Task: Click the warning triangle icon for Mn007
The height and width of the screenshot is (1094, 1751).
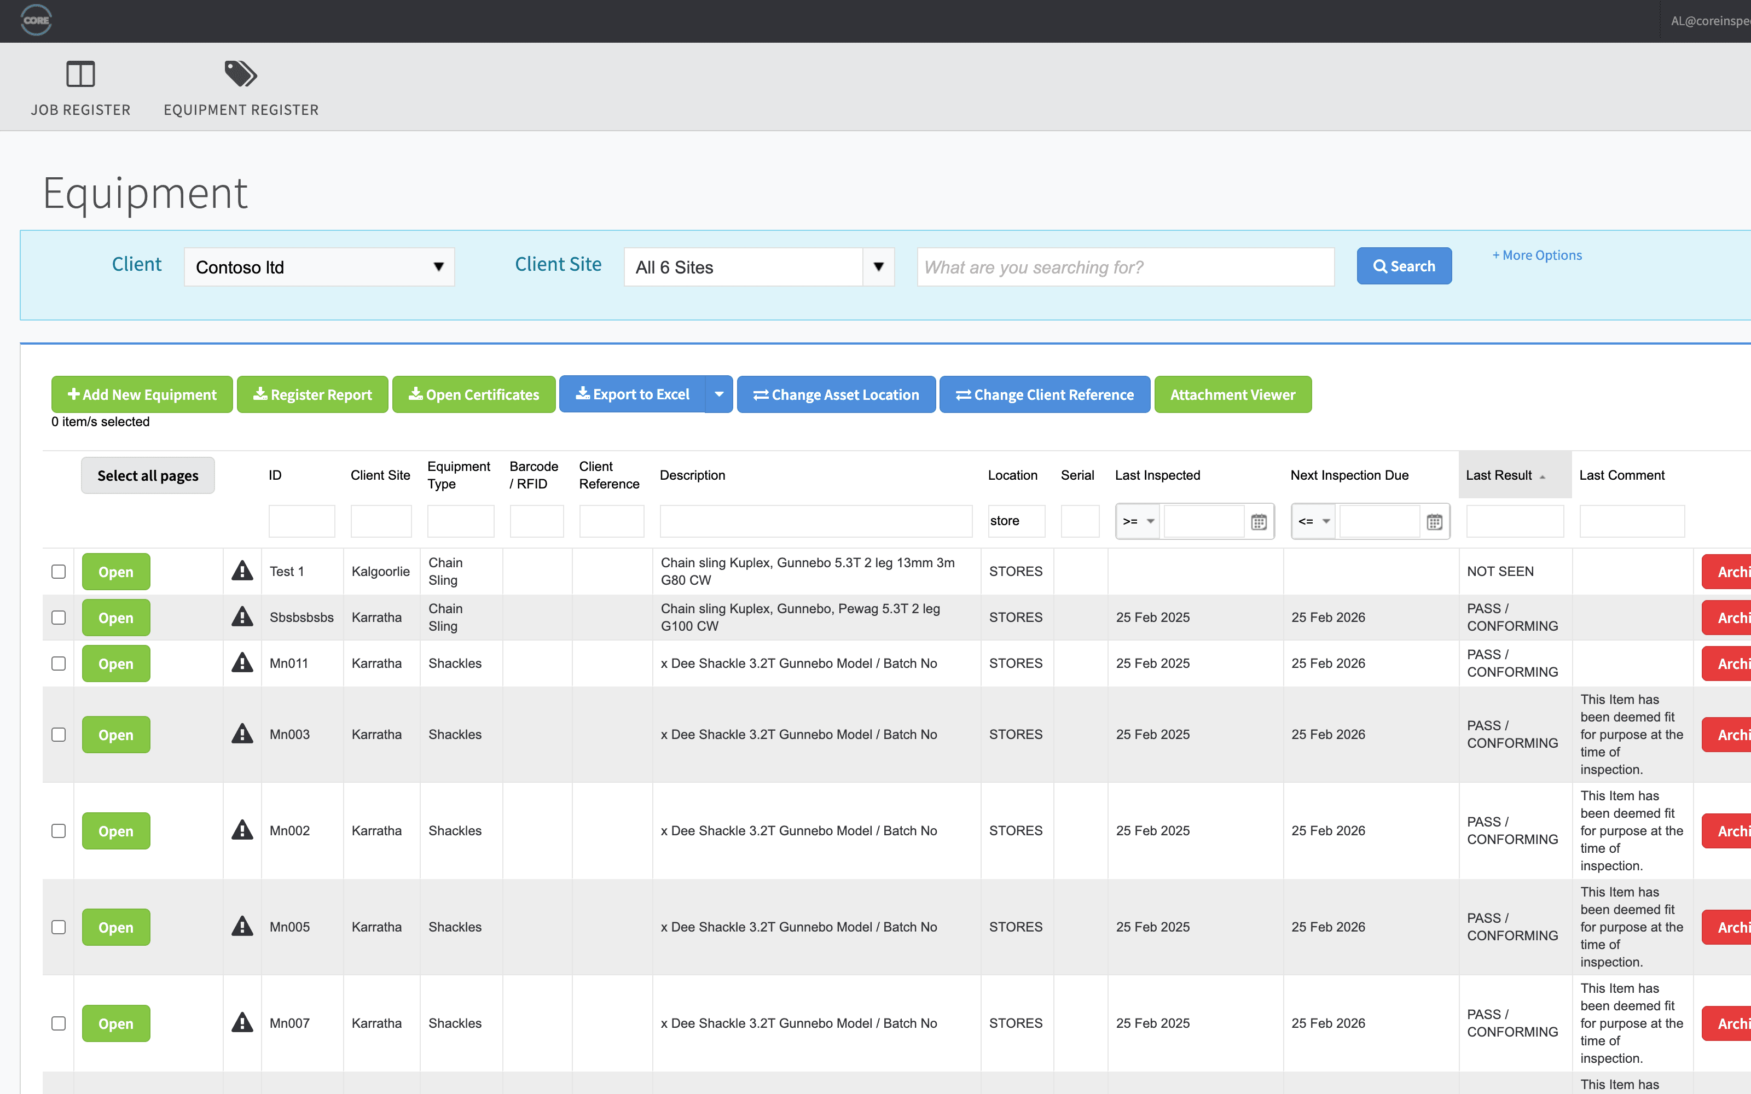Action: (x=242, y=1022)
